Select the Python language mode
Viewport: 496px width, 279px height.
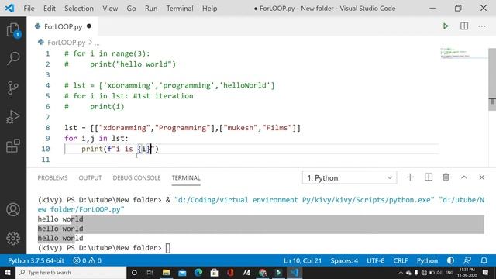427,260
